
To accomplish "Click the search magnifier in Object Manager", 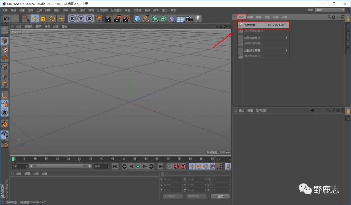I will 329,17.
